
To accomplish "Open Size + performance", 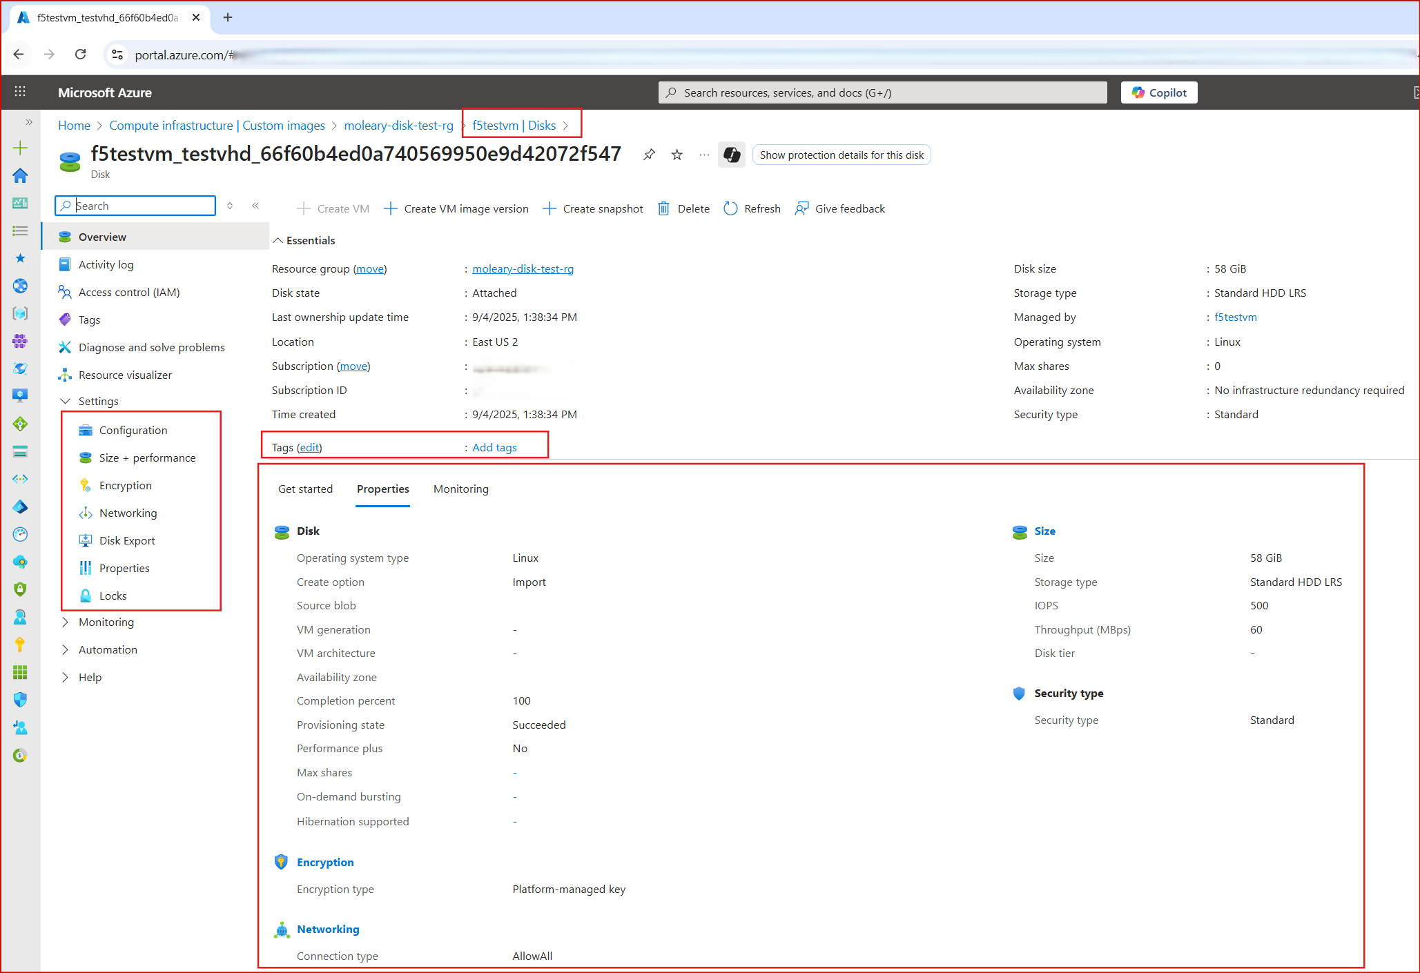I will (147, 458).
